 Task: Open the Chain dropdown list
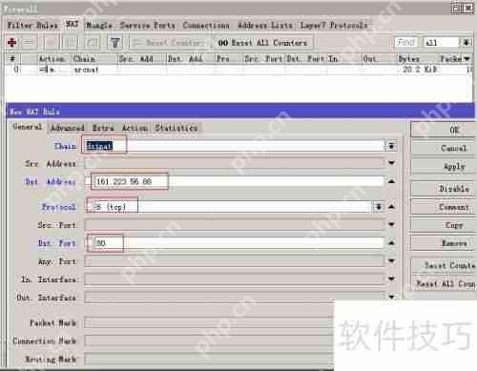pos(391,146)
